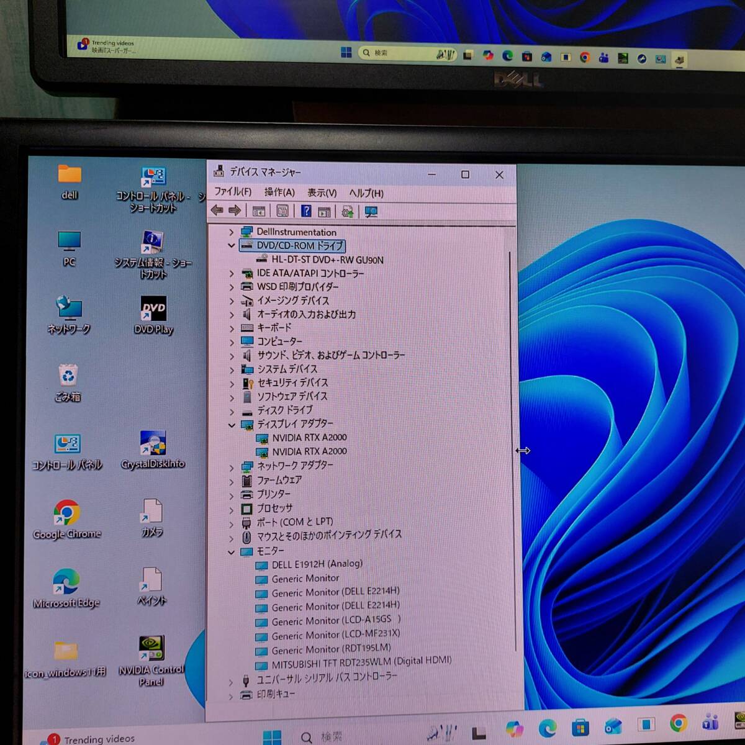Open the 表示(V) menu
The width and height of the screenshot is (745, 745).
322,193
